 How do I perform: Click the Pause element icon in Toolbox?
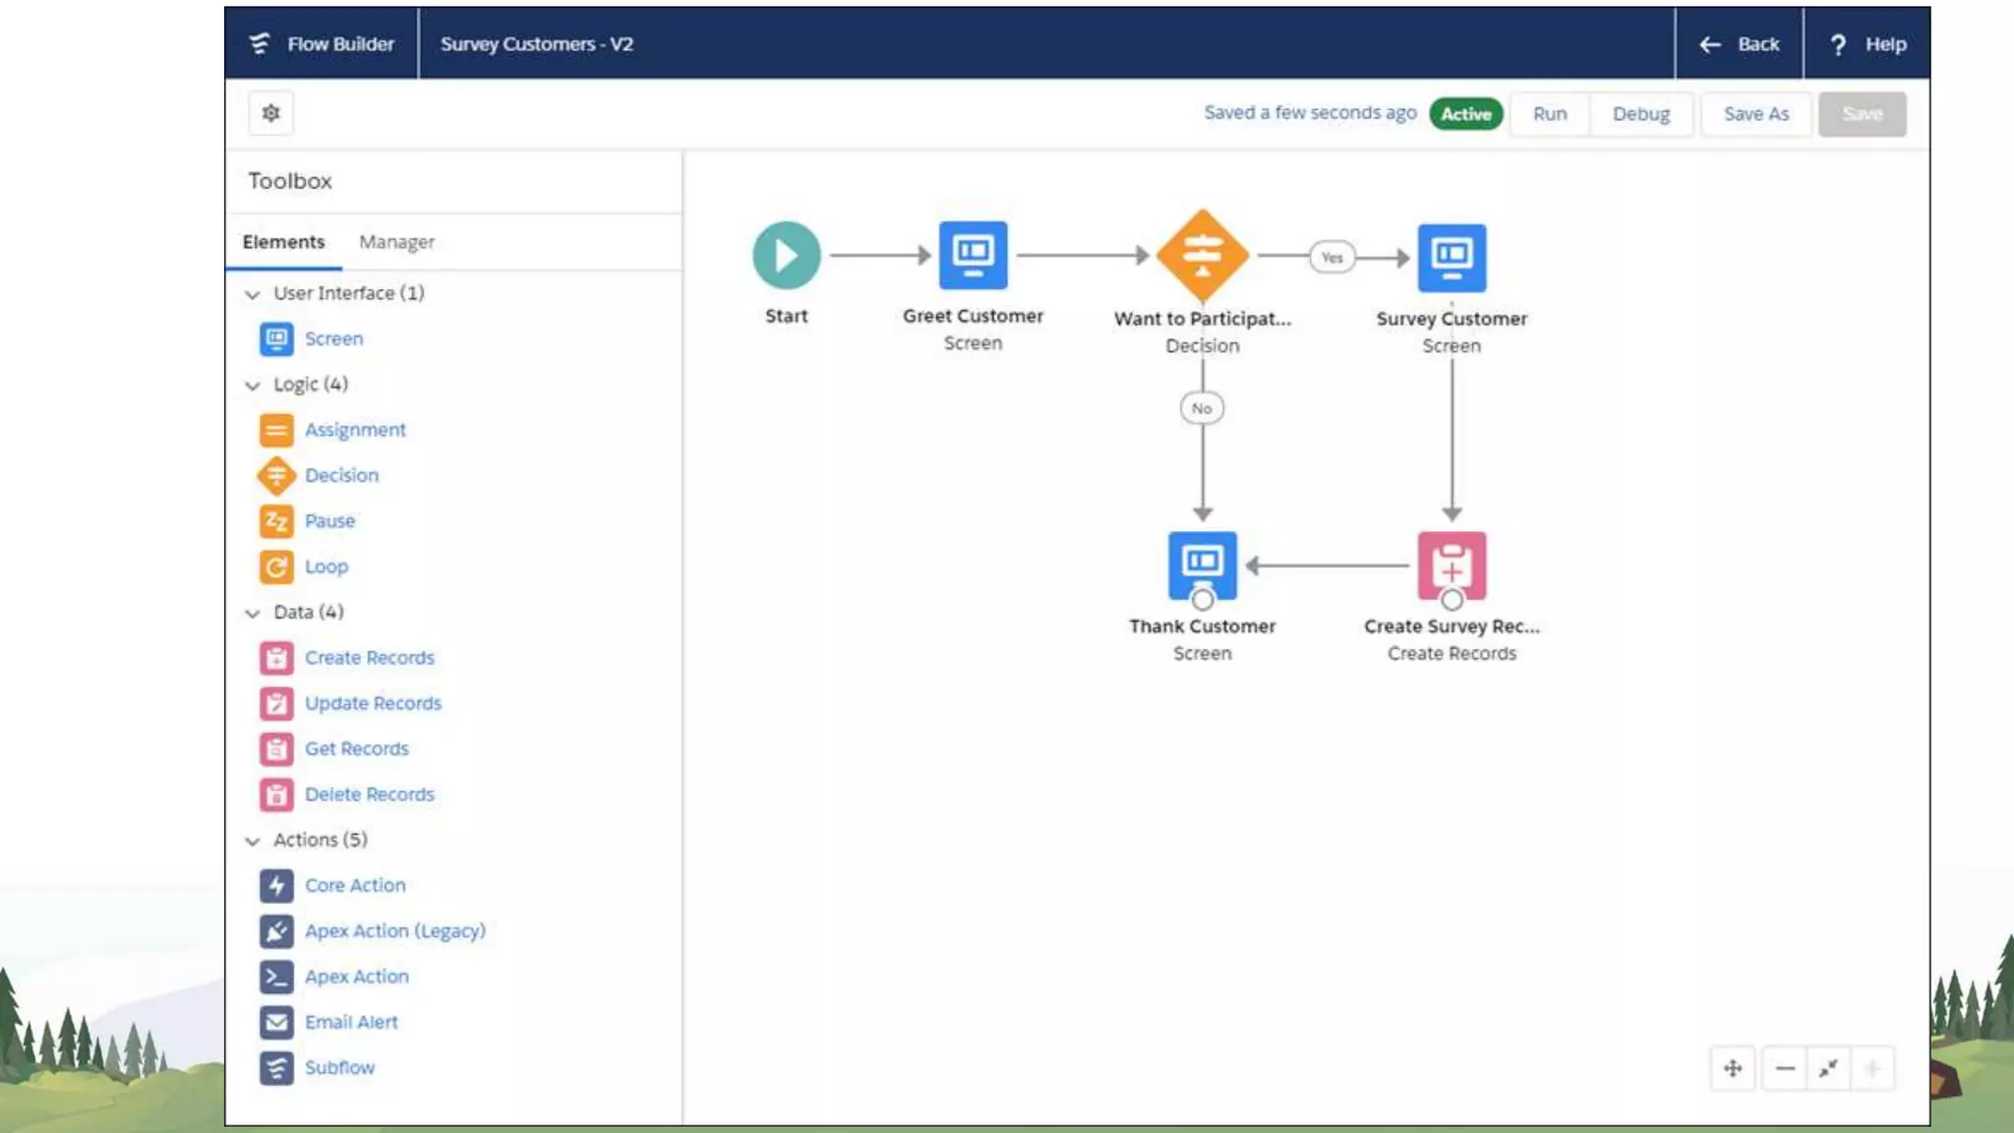[x=276, y=521]
